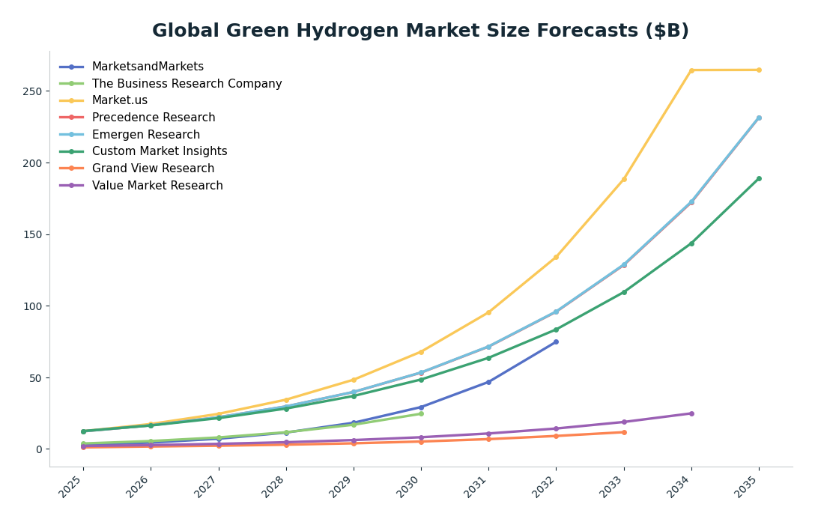Image resolution: width=815 pixels, height=522 pixels.
Task: Click the Precedence Research legend label
Action: (154, 118)
